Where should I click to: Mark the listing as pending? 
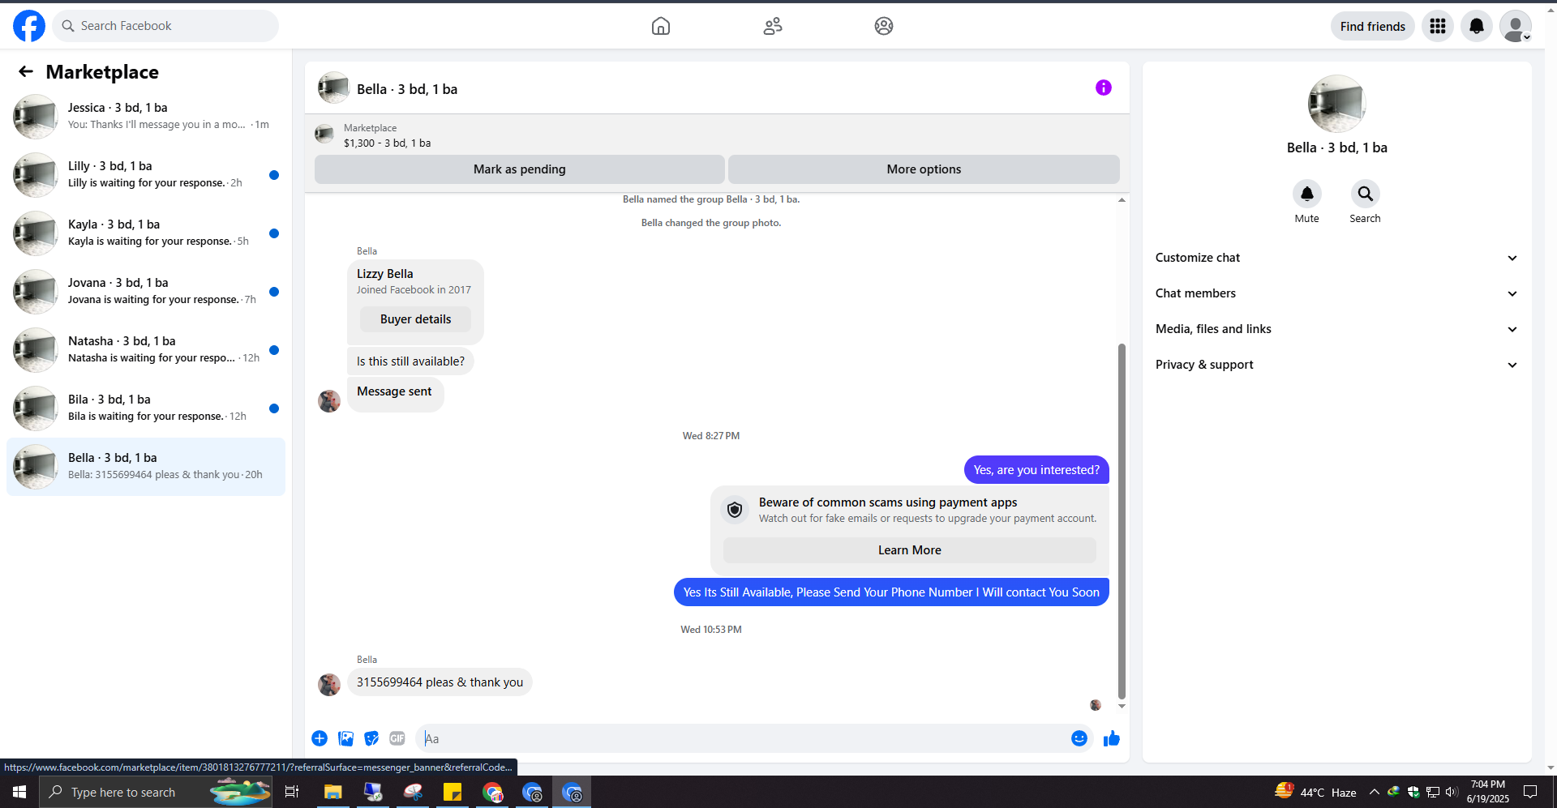519,169
